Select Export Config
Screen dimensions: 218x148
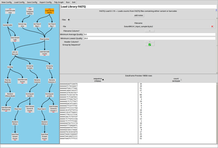tap(46, 2)
